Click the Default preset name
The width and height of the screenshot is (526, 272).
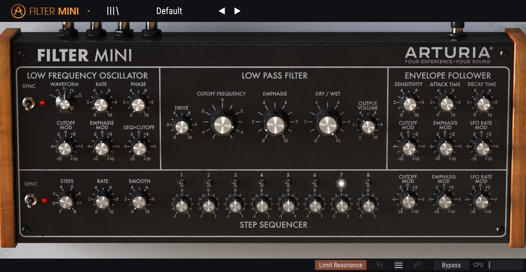pos(169,11)
